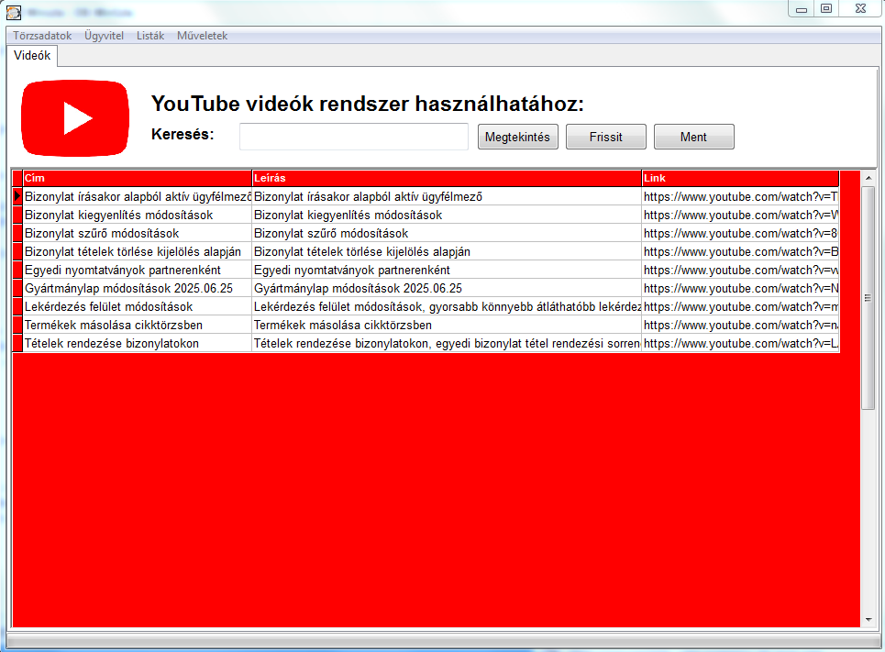Select 'Lekérdezés felület módosítások' title cell
Viewport: 885px width, 652px height.
[138, 306]
